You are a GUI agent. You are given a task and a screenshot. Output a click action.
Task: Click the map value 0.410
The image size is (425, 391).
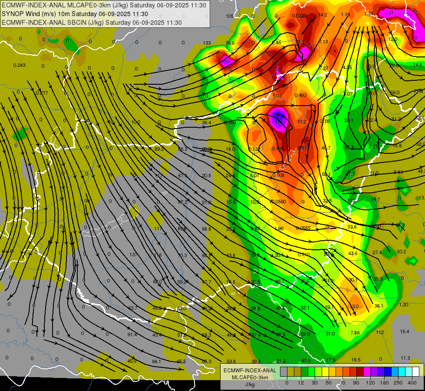278,149
